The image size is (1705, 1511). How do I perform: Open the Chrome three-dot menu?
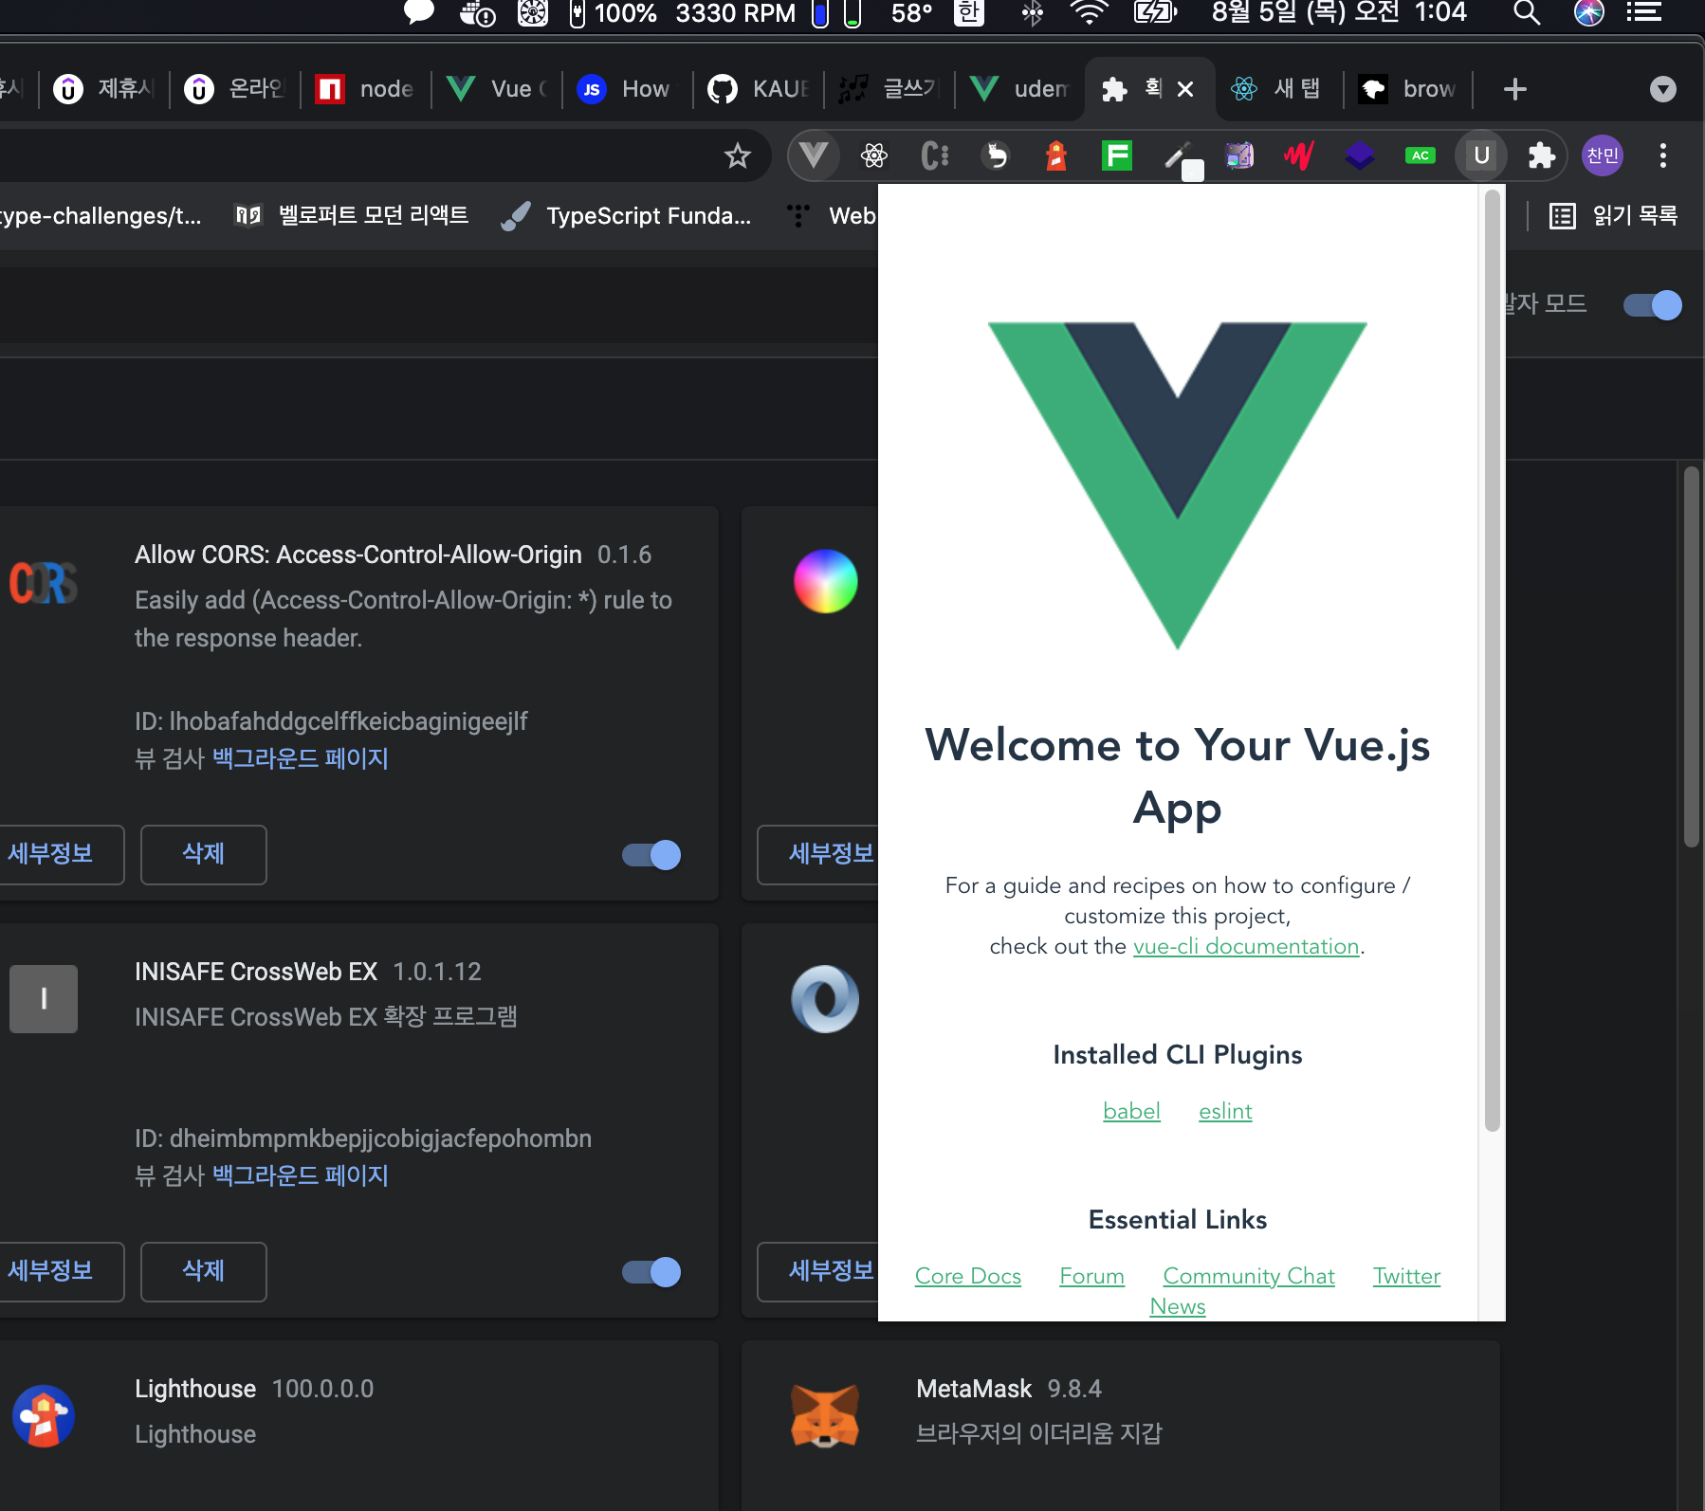1663,155
